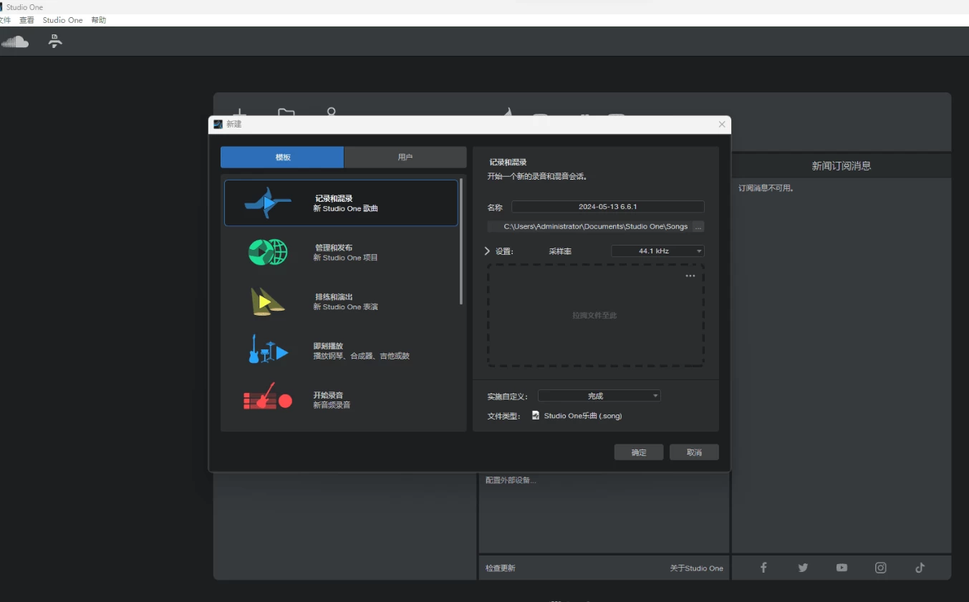Choose the 开始录音 red guitar template
Image resolution: width=969 pixels, height=602 pixels.
267,399
